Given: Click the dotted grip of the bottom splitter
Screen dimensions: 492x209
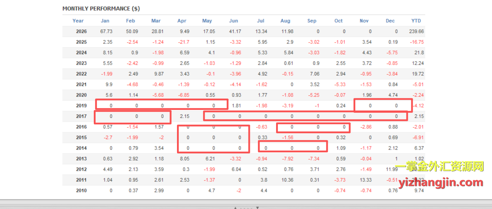Looking at the screenshot, I should 246,208.
